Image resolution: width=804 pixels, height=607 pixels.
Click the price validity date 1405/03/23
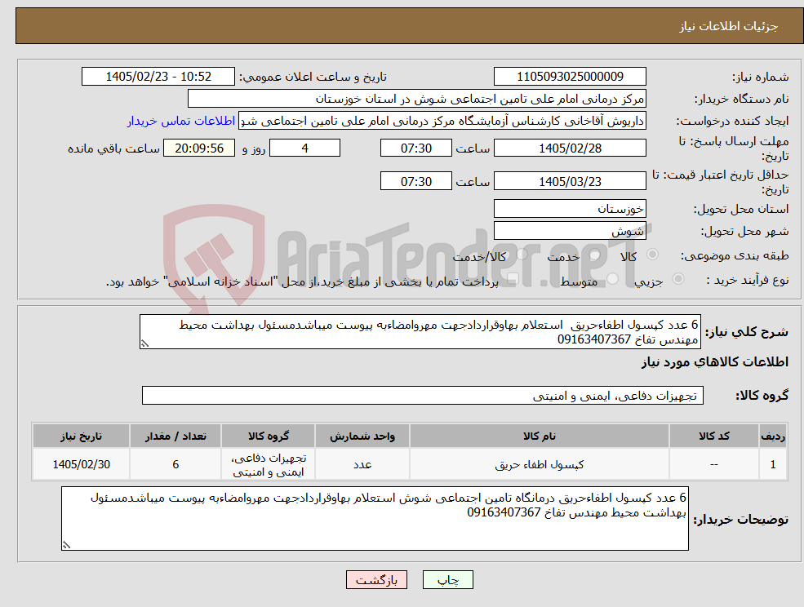click(x=570, y=181)
